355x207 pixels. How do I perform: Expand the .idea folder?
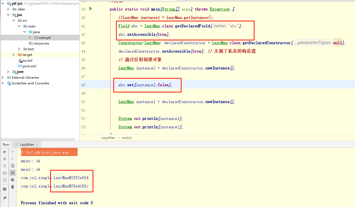click(x=8, y=9)
